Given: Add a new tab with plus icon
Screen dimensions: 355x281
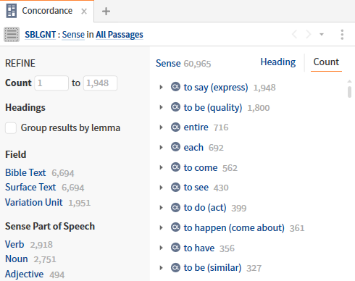Looking at the screenshot, I should (106, 11).
